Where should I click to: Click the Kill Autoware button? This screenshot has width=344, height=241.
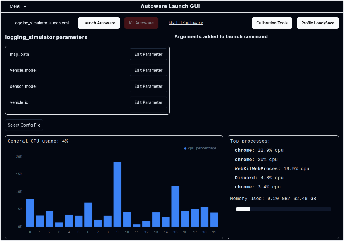coord(141,23)
